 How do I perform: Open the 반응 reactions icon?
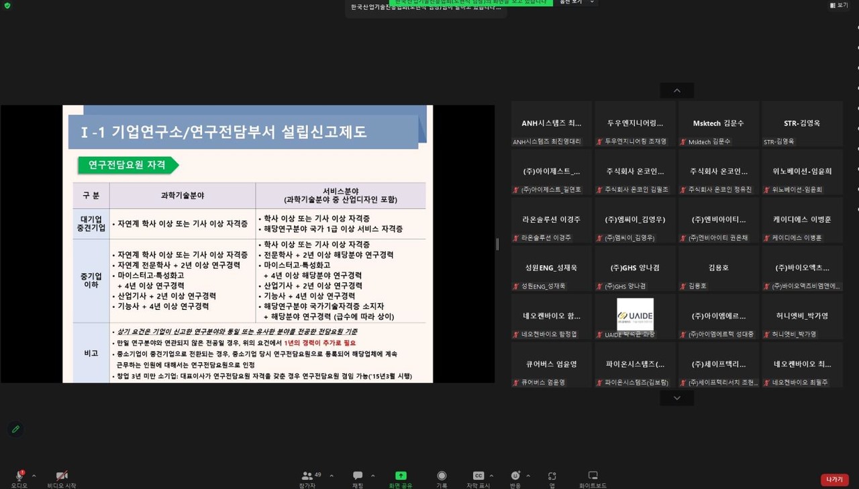[515, 476]
